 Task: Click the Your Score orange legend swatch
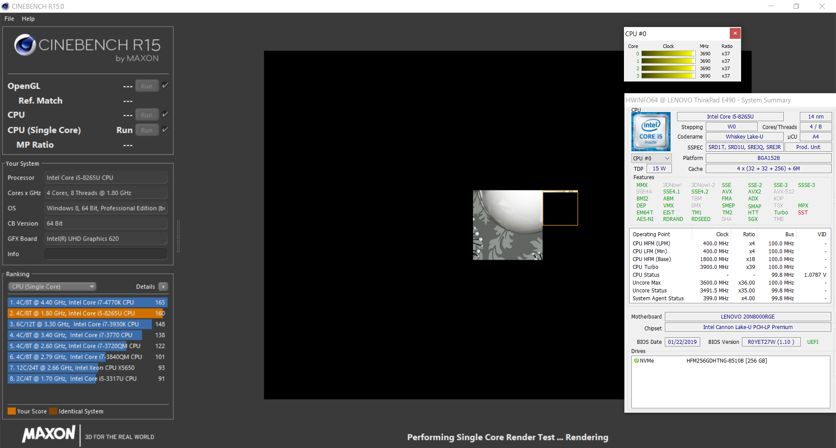pyautogui.click(x=11, y=411)
